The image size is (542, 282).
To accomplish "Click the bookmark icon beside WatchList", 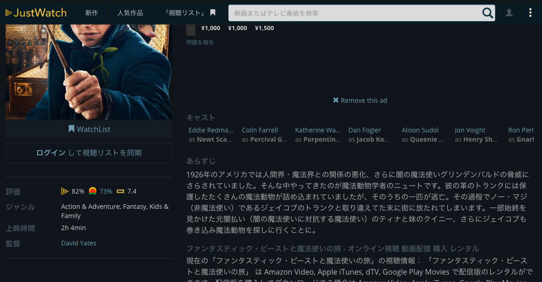I will [71, 129].
